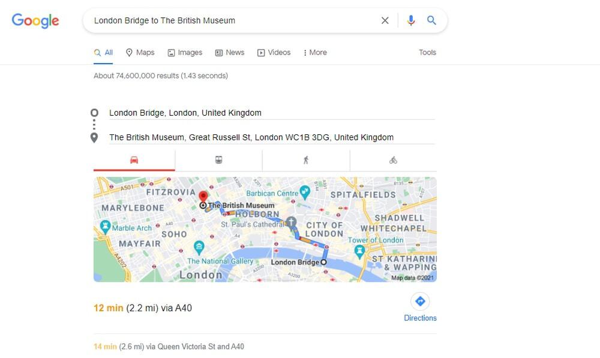Open the Videos results tab
The height and width of the screenshot is (358, 600).
click(274, 52)
